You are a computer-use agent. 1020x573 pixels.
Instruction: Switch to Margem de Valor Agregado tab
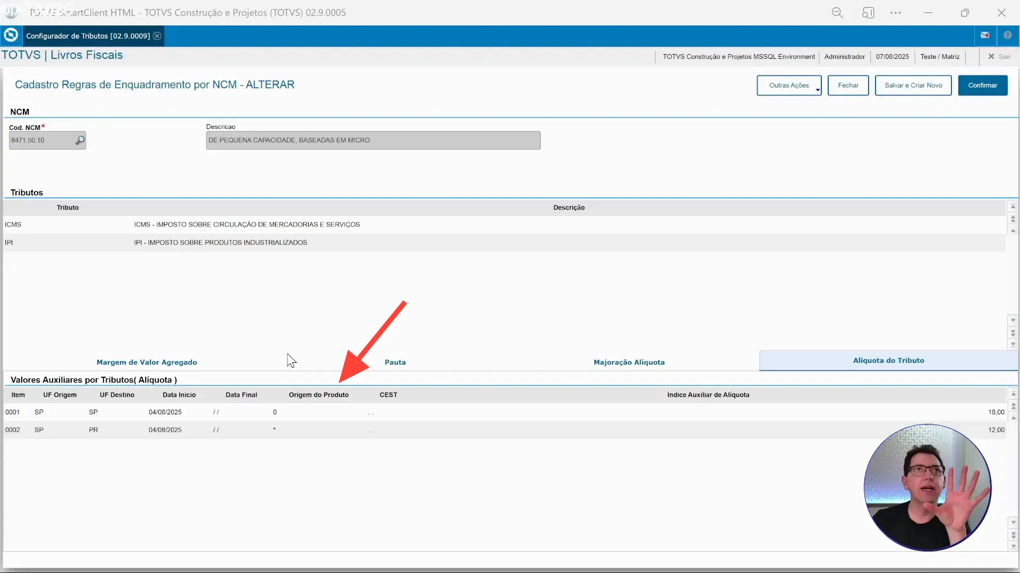(x=147, y=362)
